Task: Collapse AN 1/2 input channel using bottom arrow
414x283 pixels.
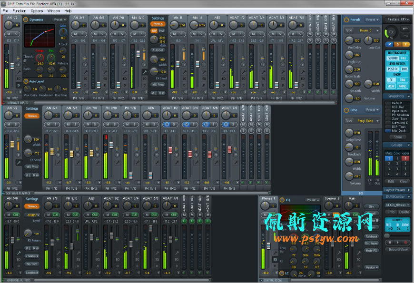Action: click(19, 92)
